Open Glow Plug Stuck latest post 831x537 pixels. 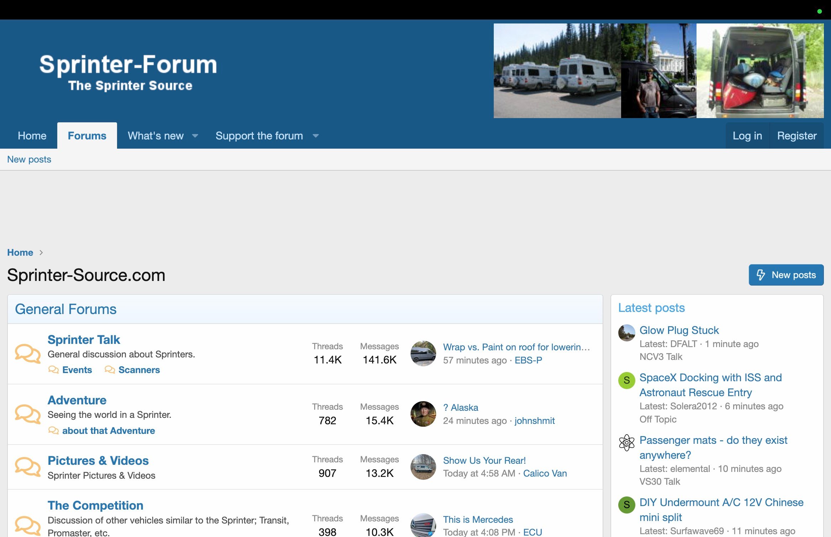click(x=679, y=330)
